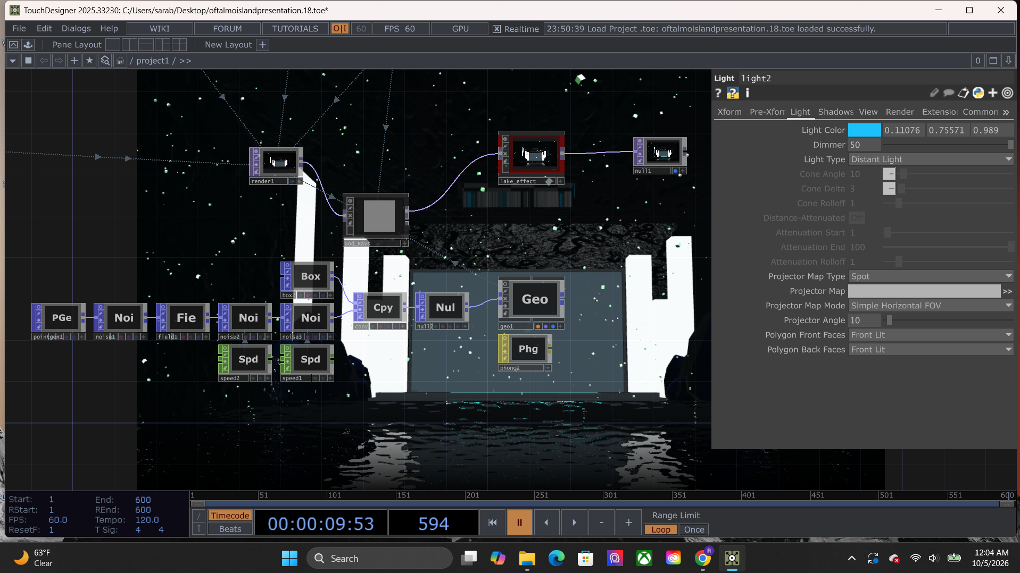Switch the timeline to Timecode mode
Image resolution: width=1020 pixels, height=573 pixels.
pyautogui.click(x=230, y=516)
